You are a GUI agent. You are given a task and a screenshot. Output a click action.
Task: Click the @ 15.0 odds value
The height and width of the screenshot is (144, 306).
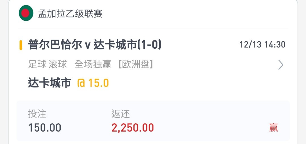coord(93,83)
